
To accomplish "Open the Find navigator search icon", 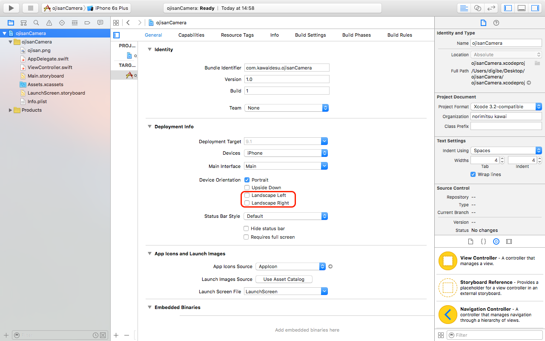I will pos(36,23).
